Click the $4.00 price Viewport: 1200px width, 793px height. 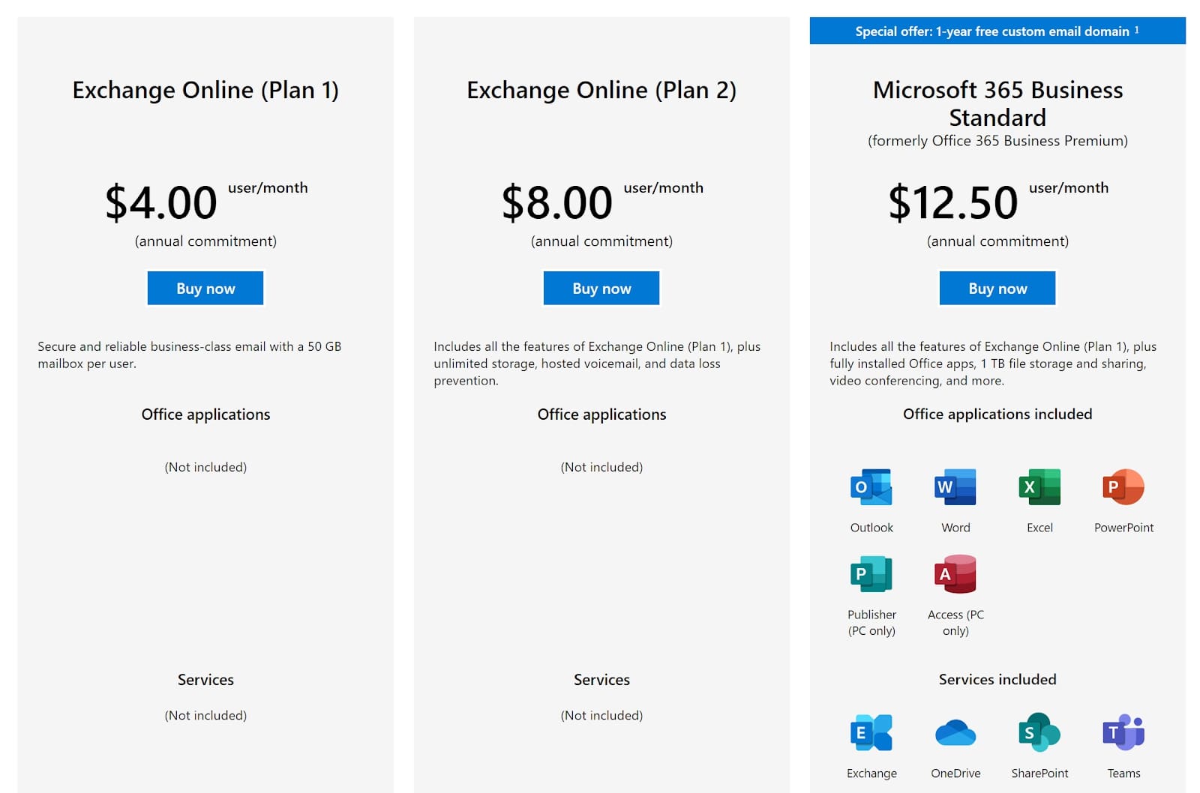click(161, 202)
